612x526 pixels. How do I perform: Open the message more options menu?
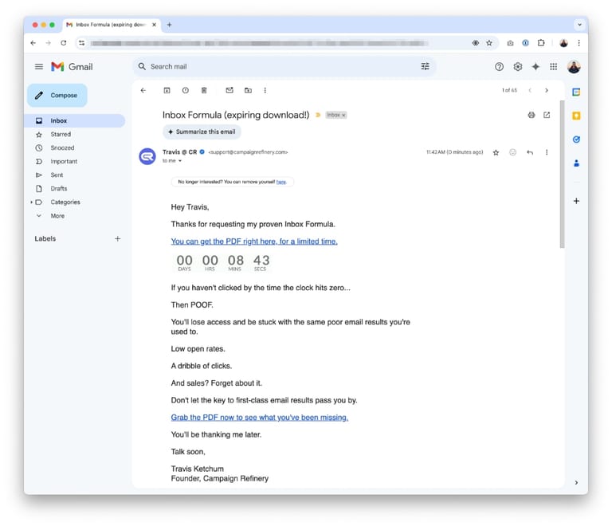(x=547, y=152)
